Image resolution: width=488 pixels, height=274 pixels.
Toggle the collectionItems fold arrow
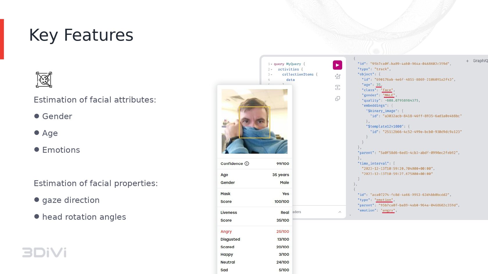pyautogui.click(x=271, y=75)
